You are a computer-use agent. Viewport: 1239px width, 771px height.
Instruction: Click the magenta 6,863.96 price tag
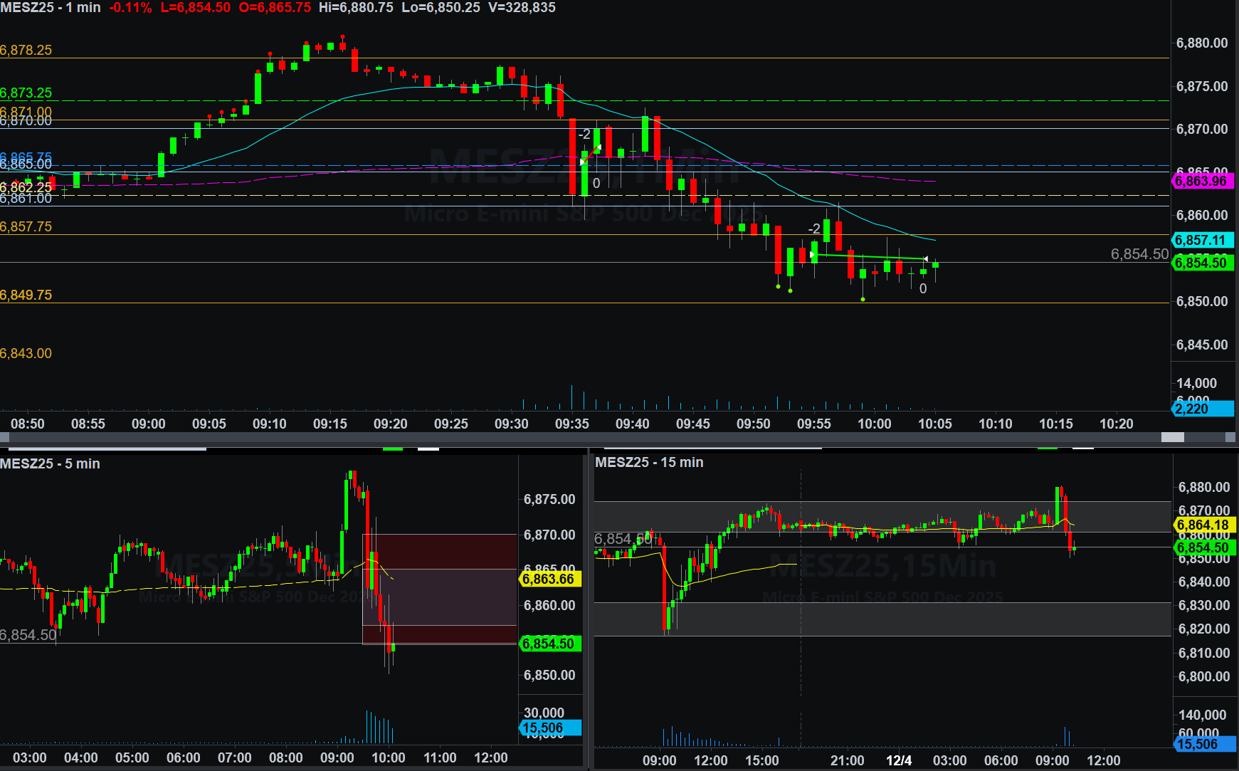point(1201,181)
